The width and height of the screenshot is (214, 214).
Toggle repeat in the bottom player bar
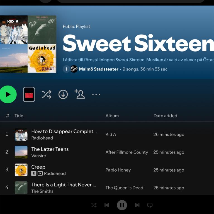click(150, 205)
